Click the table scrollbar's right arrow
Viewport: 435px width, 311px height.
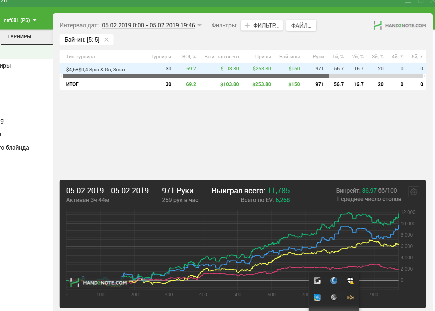pos(424,76)
